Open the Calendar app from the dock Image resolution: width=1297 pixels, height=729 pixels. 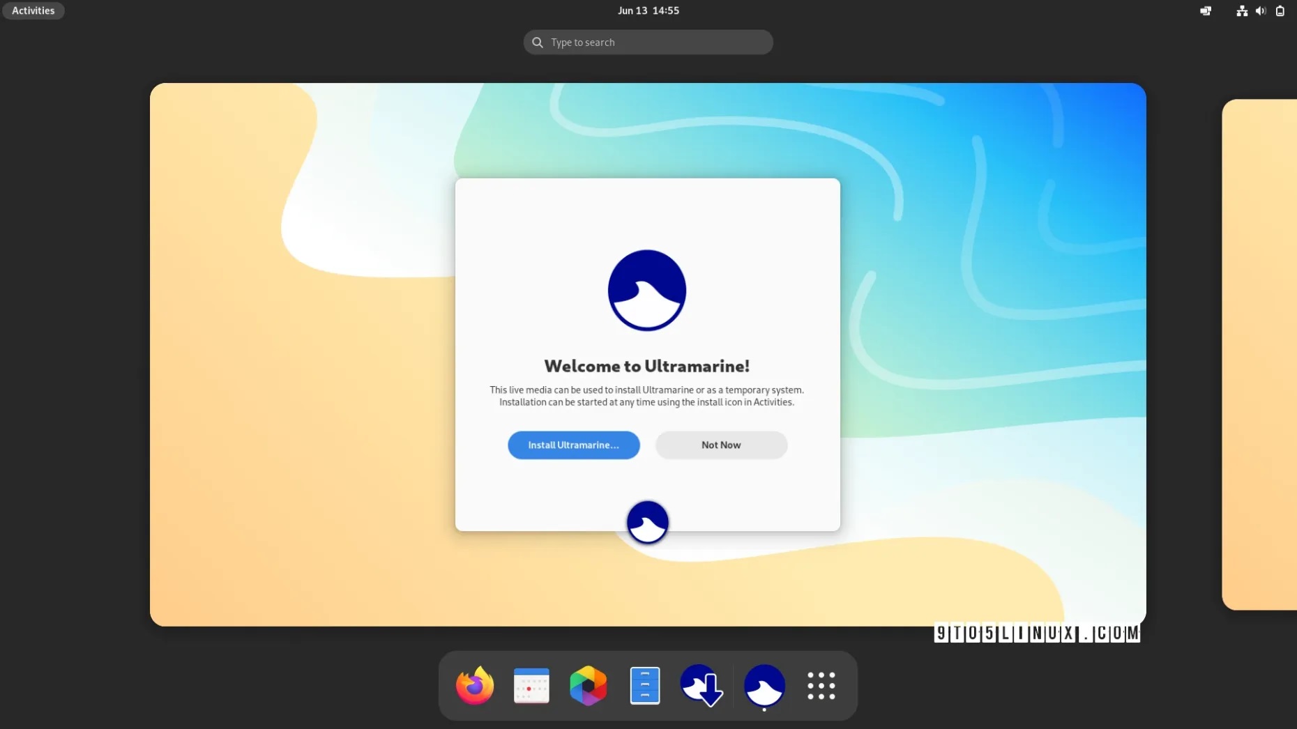(x=531, y=685)
